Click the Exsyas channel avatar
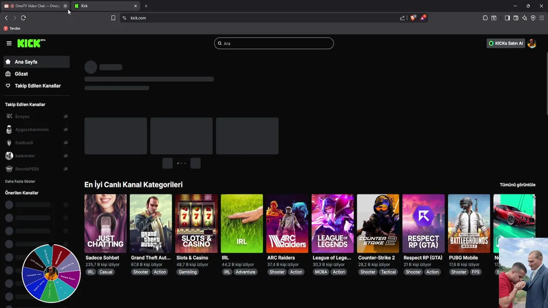This screenshot has width=548, height=308. [x=9, y=116]
